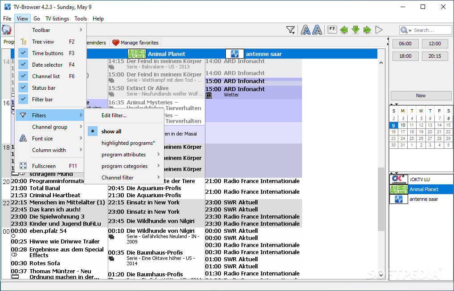Click the TV-Browser title bar app icon

click(x=7, y=7)
